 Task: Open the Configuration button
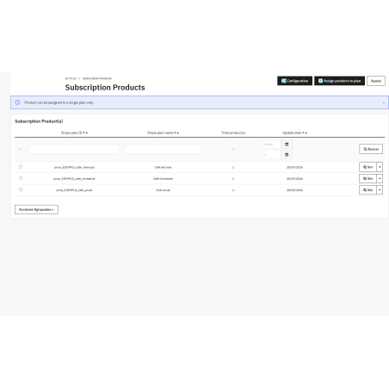coord(294,81)
